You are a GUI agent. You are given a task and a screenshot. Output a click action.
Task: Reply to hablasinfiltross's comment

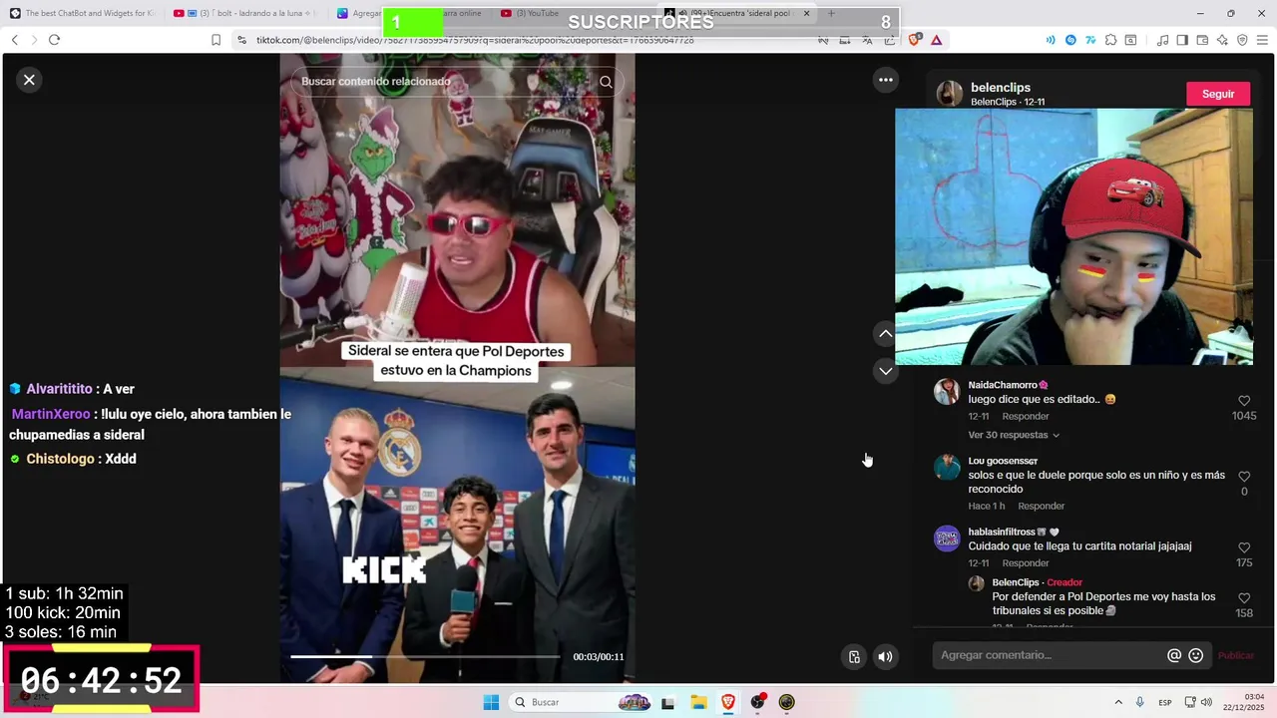pyautogui.click(x=1026, y=563)
